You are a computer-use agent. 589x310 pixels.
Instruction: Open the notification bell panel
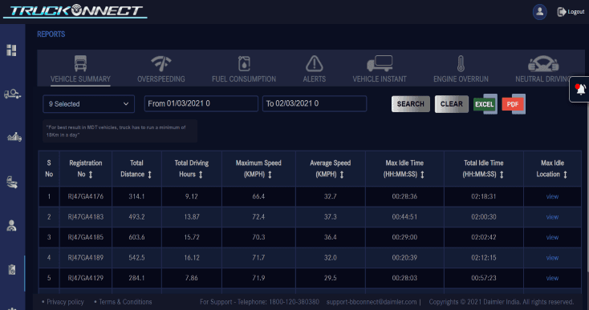(x=580, y=89)
